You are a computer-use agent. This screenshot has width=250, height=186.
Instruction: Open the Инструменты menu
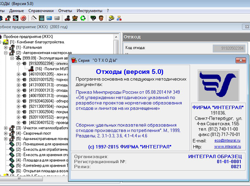[90, 11]
